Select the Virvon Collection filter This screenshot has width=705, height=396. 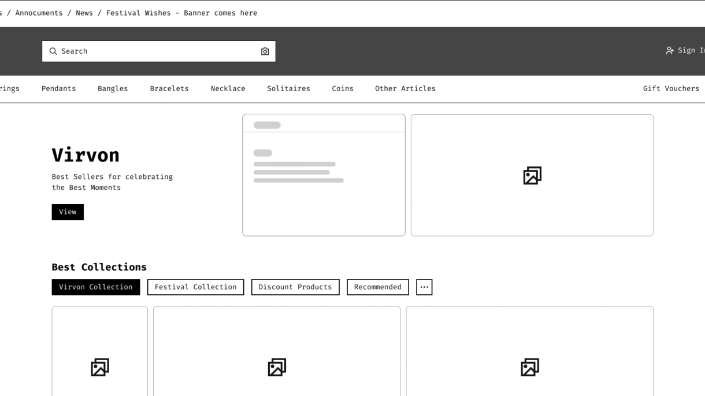click(96, 287)
